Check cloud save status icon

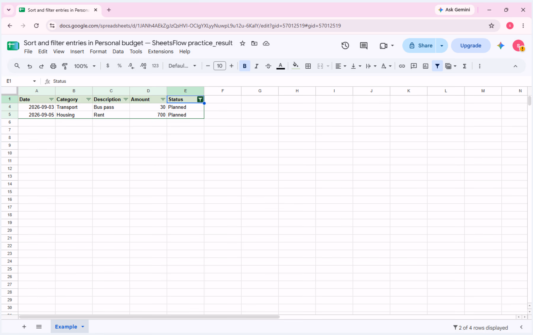pos(266,44)
